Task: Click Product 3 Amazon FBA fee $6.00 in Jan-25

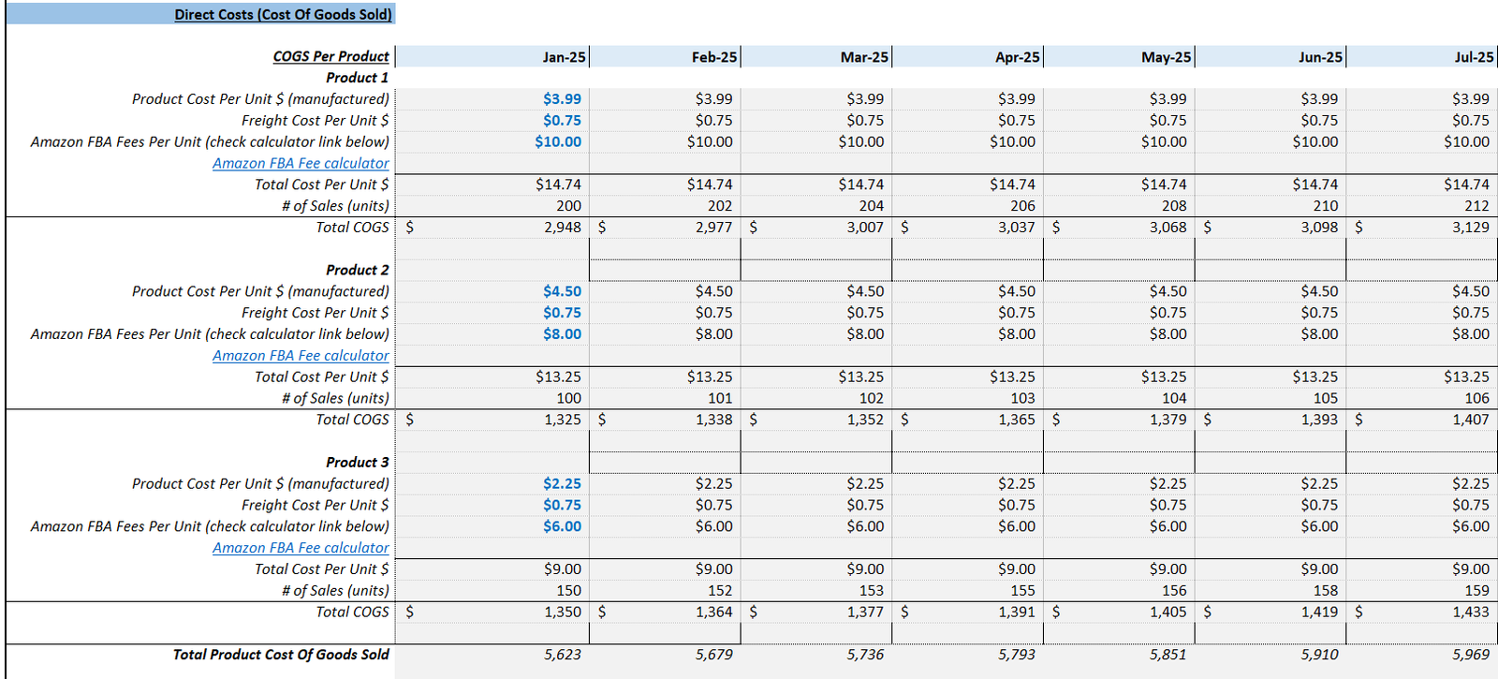Action: click(562, 526)
